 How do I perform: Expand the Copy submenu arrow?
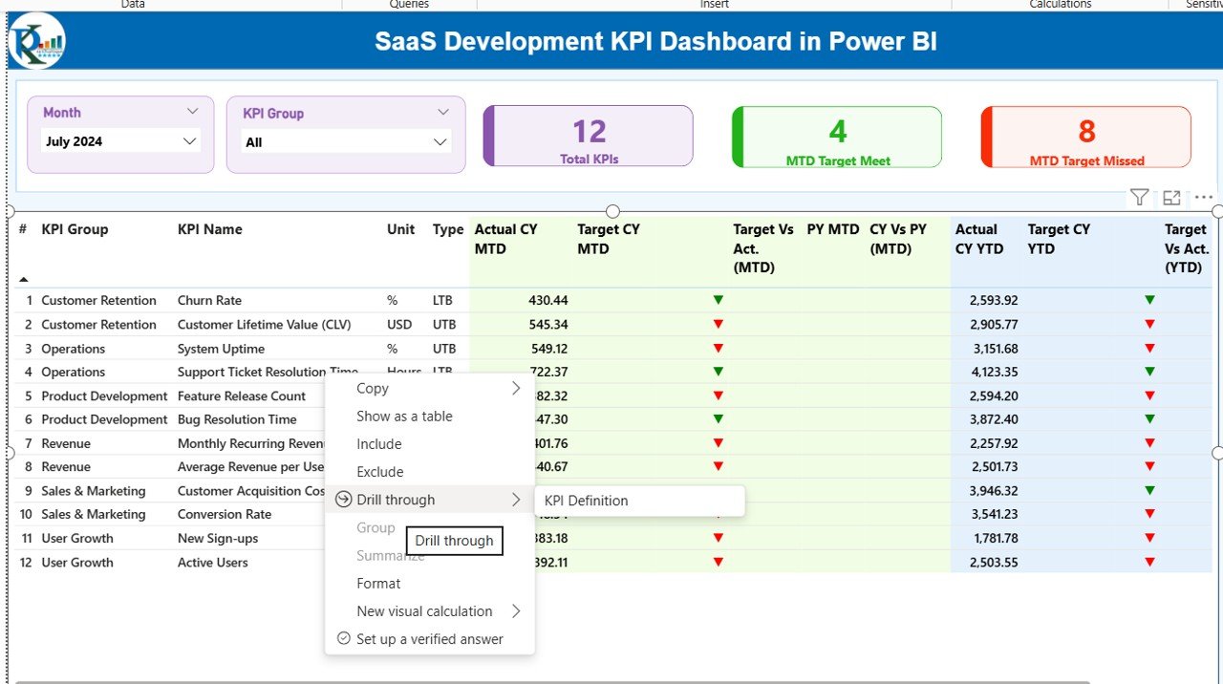[x=516, y=388]
